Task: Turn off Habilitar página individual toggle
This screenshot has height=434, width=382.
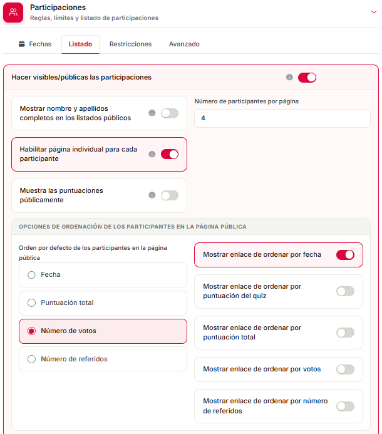Action: point(170,154)
